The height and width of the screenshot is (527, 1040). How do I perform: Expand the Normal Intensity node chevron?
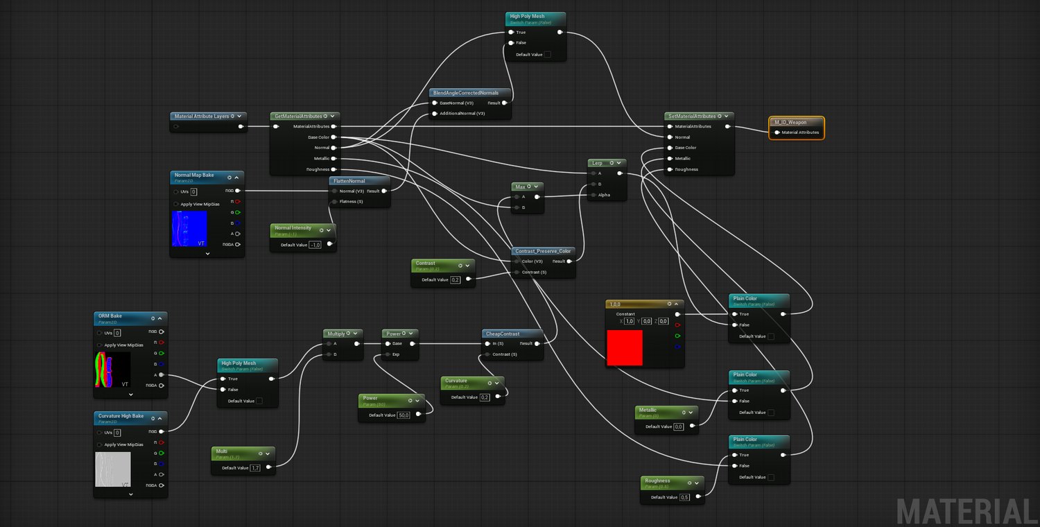329,230
